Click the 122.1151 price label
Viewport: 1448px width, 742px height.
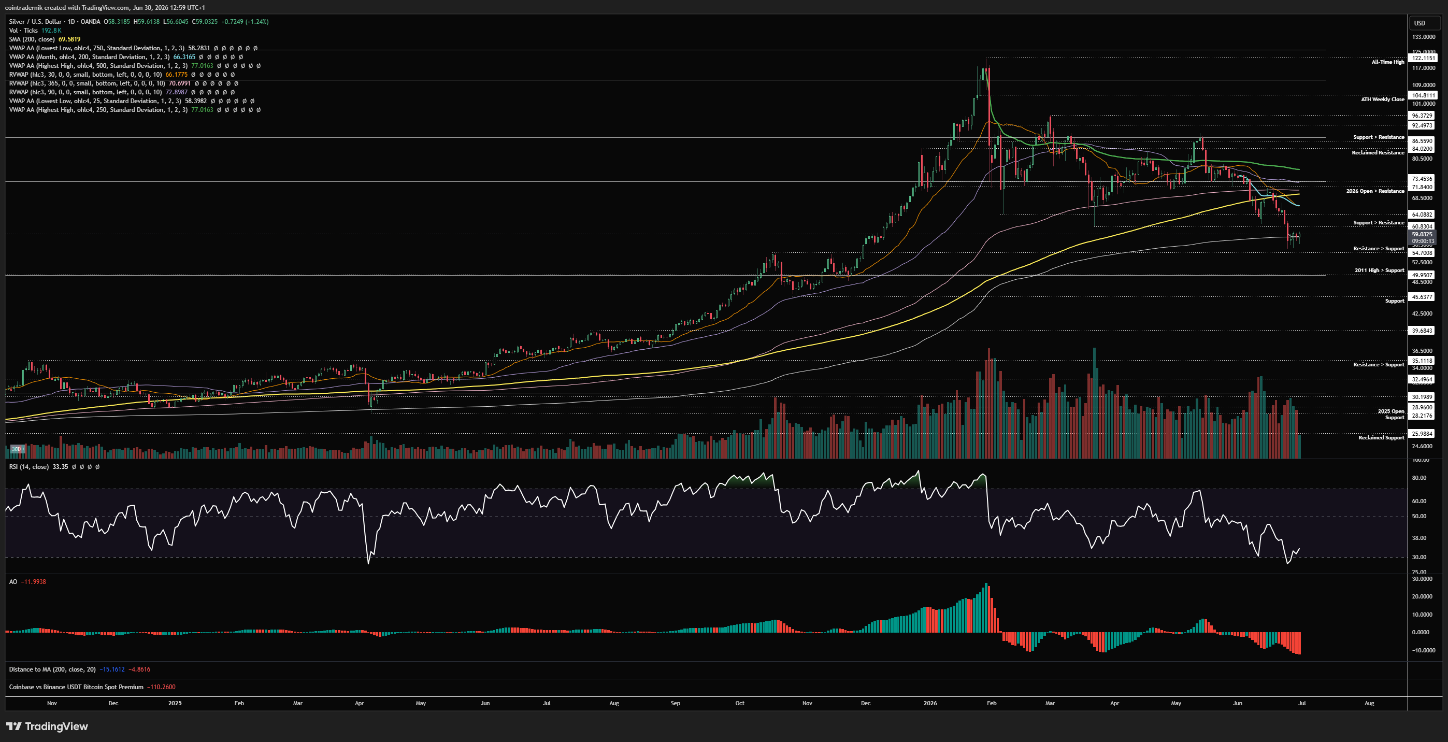click(1423, 58)
